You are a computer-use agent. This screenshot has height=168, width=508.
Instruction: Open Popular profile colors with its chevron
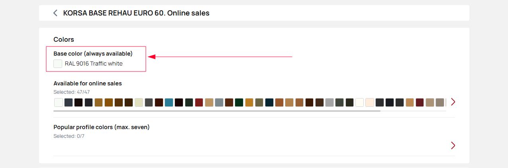pos(453,145)
